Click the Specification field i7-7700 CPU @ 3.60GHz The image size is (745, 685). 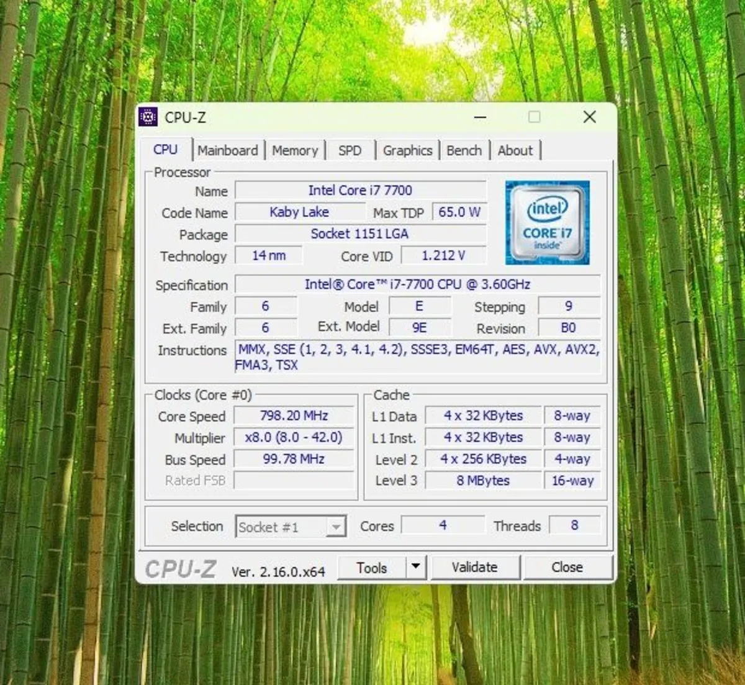coord(418,284)
